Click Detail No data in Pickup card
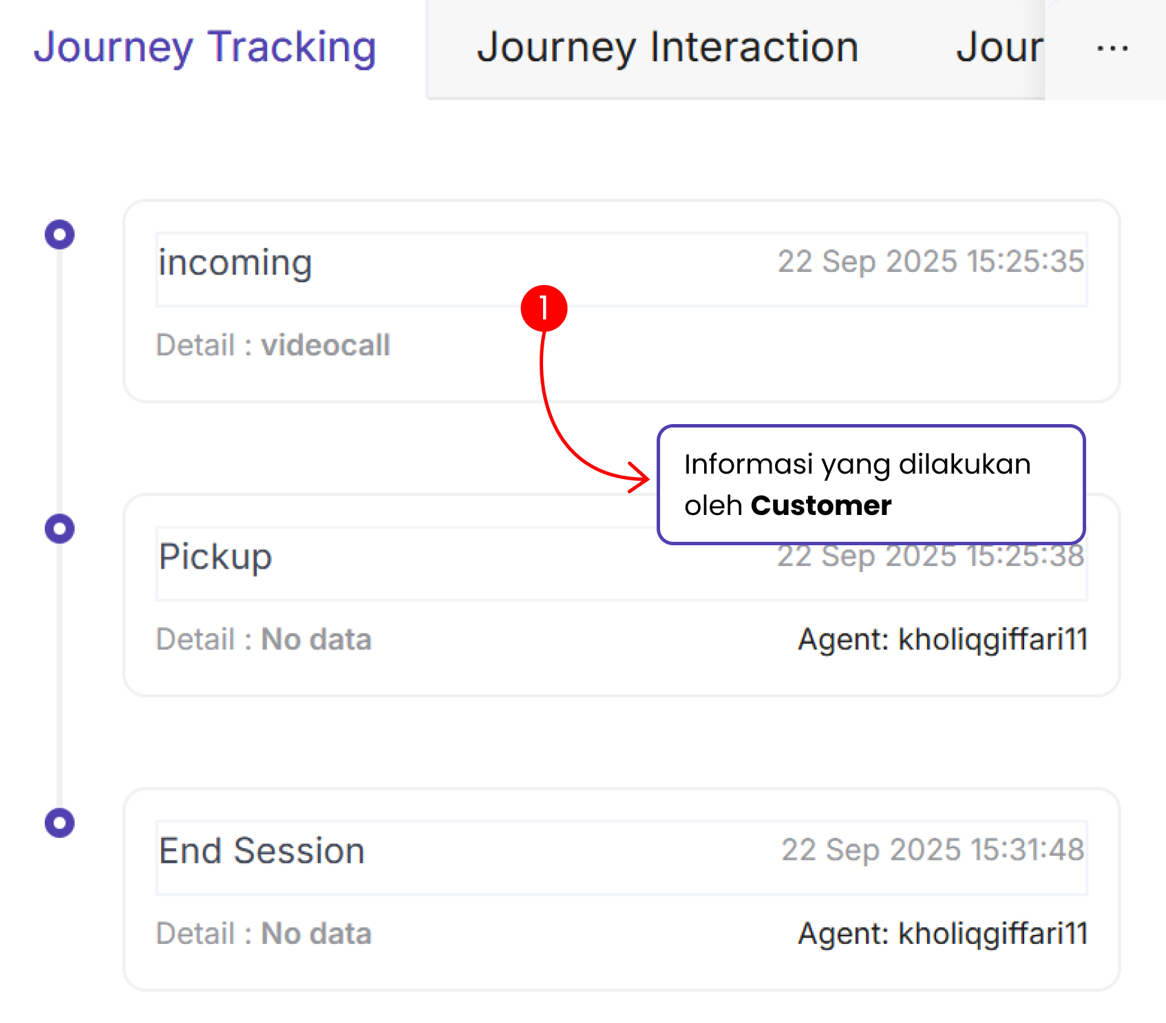 point(264,640)
